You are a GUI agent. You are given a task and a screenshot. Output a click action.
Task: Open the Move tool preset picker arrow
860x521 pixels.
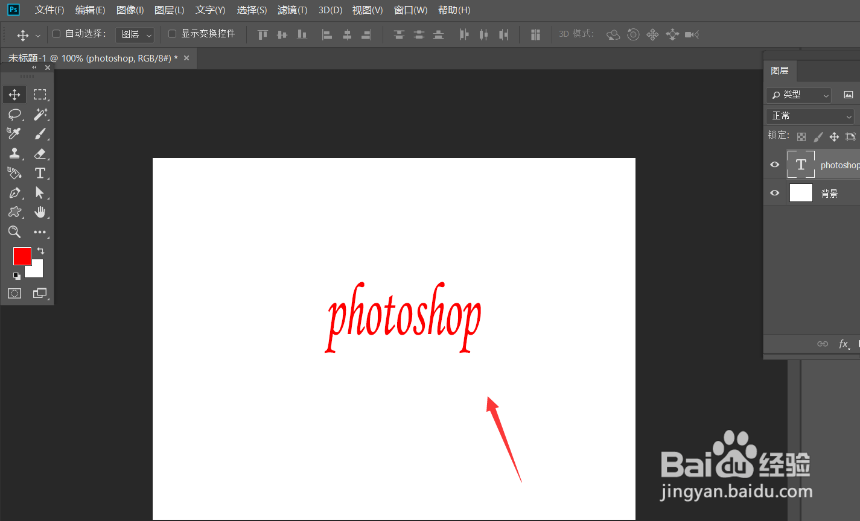[38, 36]
